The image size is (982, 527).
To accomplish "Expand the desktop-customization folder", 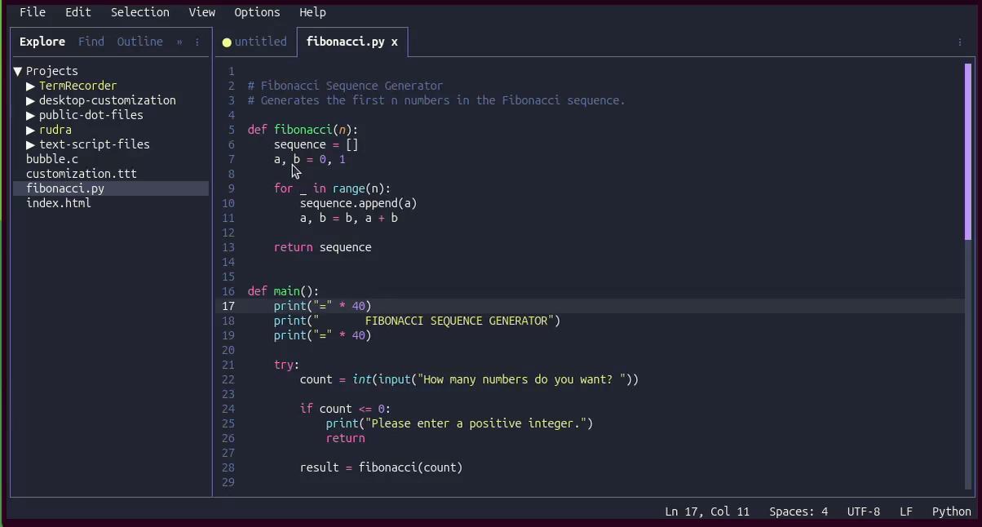I will click(x=31, y=100).
